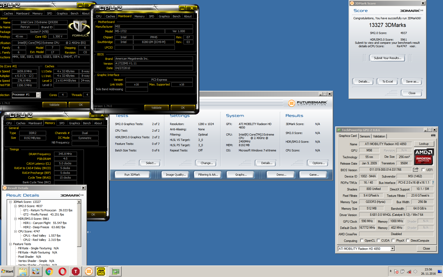Toggle the CUDA checkbox
The width and height of the screenshot is (443, 277).
click(378, 240)
